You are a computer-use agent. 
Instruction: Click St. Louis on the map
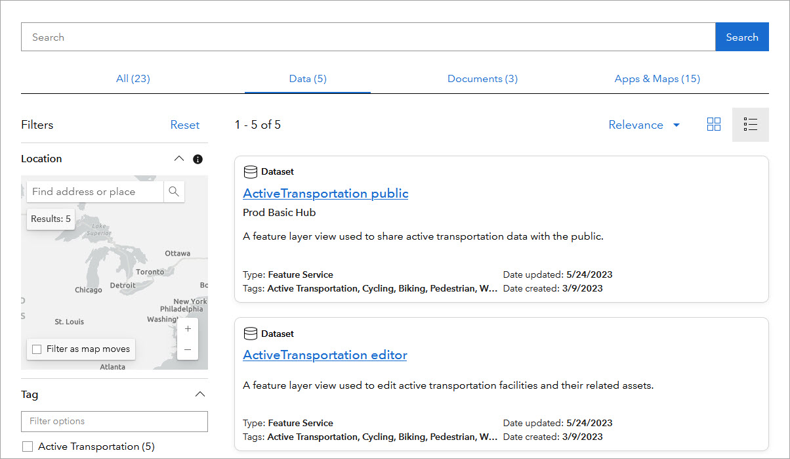(x=69, y=322)
